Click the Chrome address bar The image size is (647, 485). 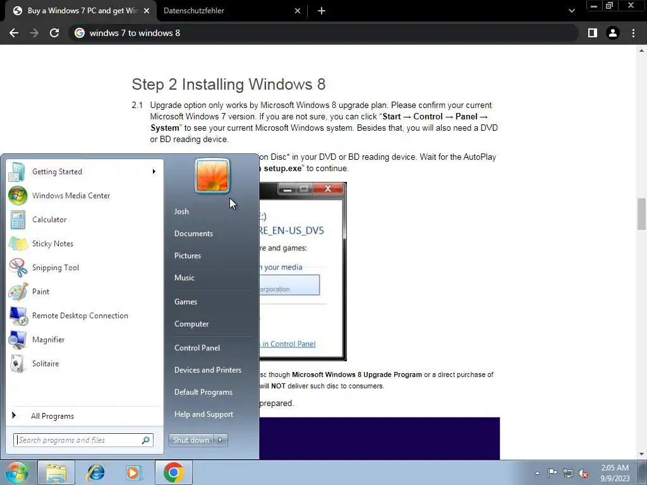[323, 33]
